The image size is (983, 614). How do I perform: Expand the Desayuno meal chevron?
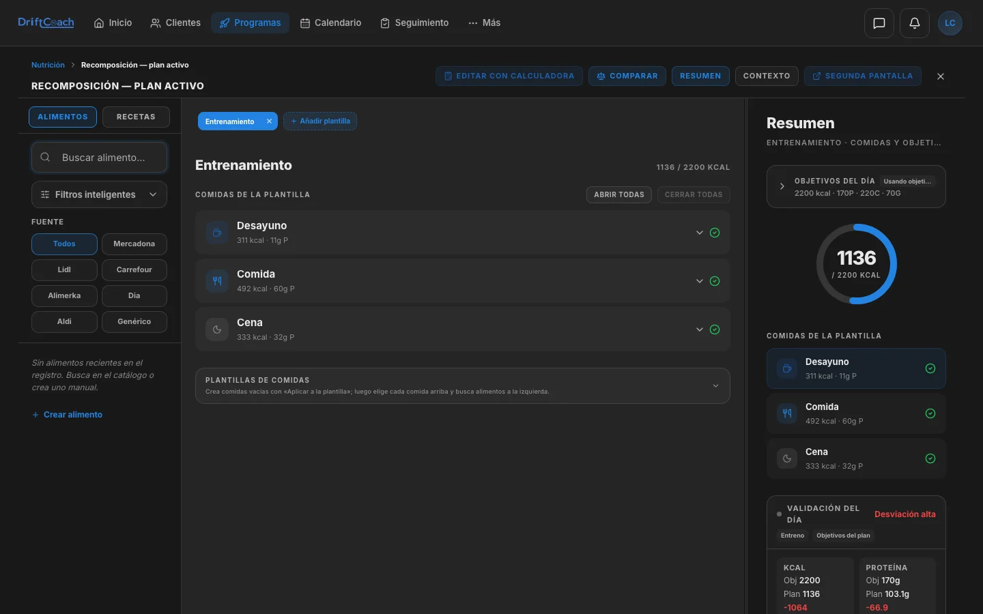point(700,233)
